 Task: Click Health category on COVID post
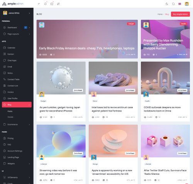[147, 101]
